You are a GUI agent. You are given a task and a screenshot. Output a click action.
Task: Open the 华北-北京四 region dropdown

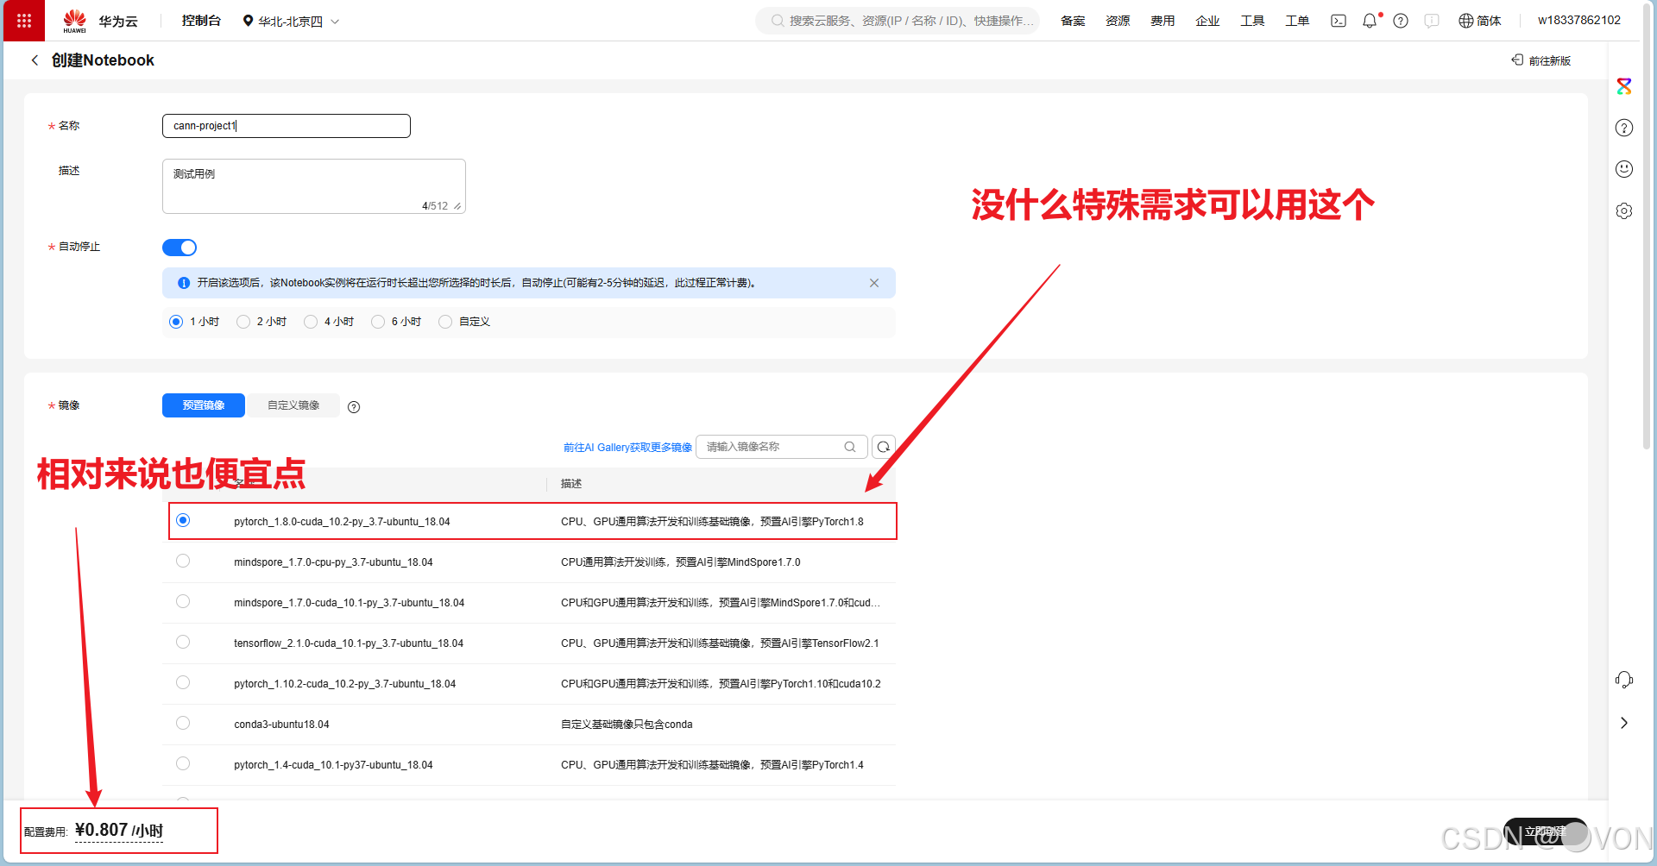point(291,21)
